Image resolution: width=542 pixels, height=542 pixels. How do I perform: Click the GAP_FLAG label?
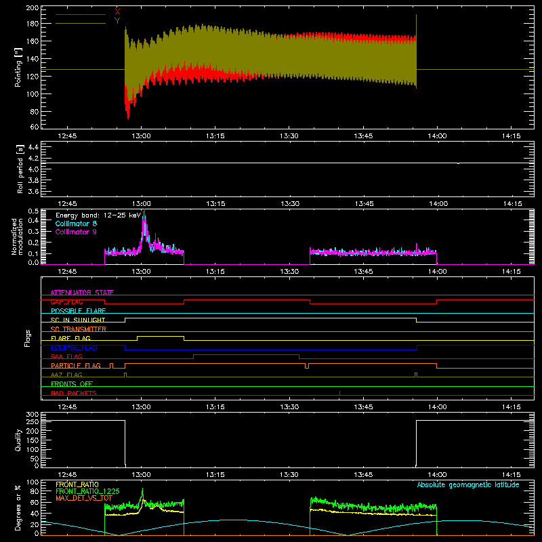[66, 301]
